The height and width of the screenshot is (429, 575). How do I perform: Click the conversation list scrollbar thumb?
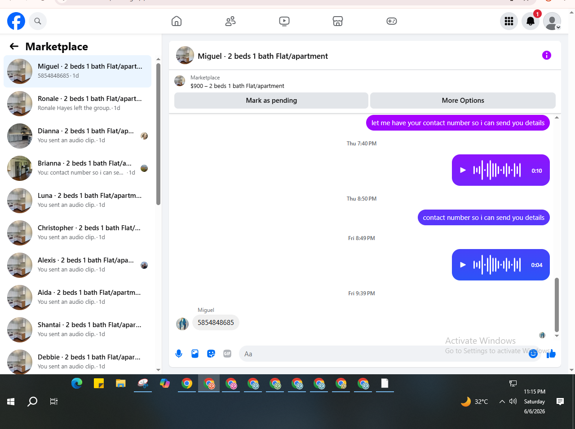(158, 134)
